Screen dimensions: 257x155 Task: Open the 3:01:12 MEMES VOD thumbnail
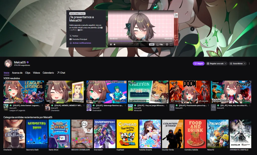tap(65, 92)
